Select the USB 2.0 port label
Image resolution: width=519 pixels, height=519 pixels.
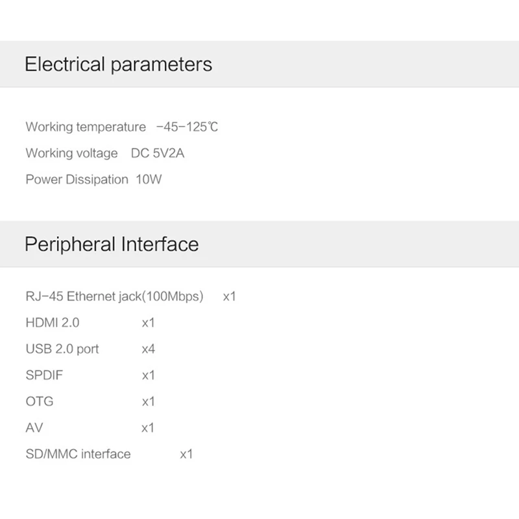(x=62, y=349)
